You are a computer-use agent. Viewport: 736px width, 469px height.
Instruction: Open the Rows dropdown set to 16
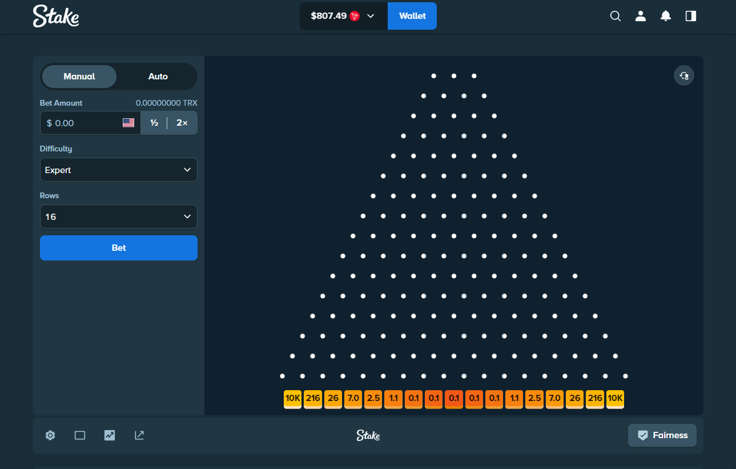pyautogui.click(x=119, y=217)
